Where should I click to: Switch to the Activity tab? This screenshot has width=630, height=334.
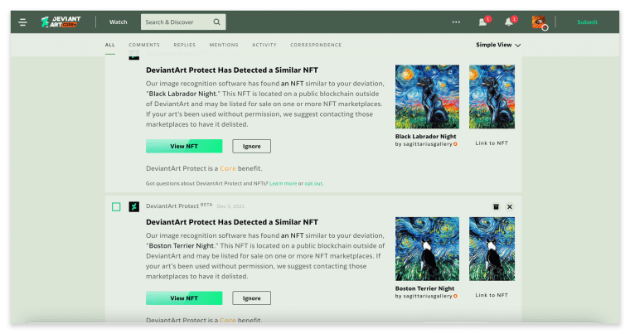click(264, 45)
